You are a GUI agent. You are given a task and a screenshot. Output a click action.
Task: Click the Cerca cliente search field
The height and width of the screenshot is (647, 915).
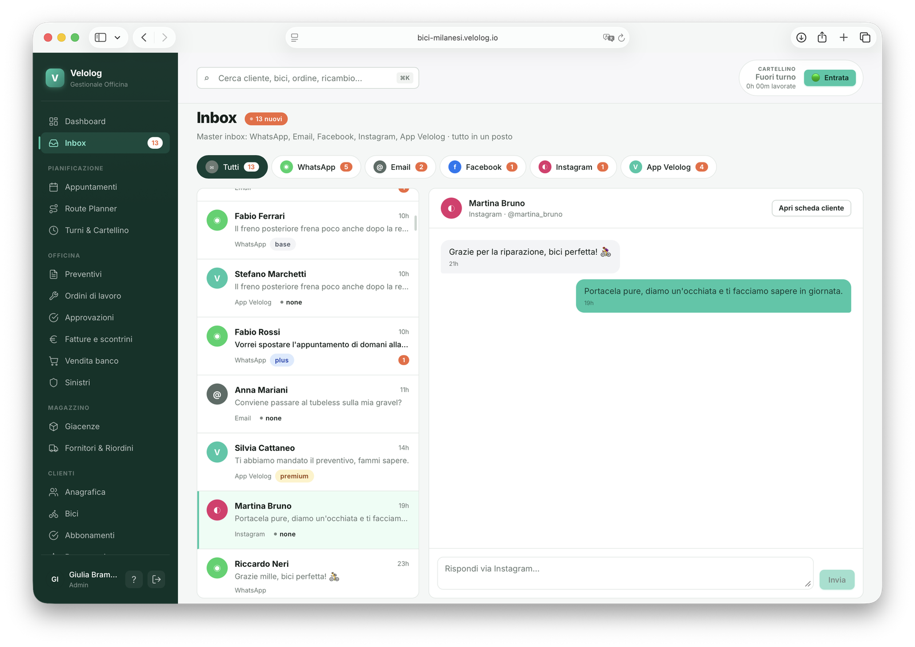pyautogui.click(x=308, y=78)
